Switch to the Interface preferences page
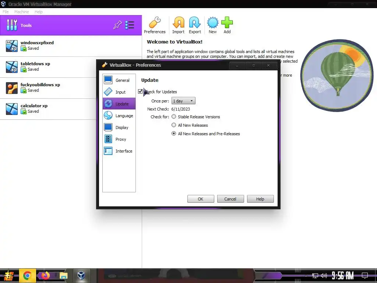The width and height of the screenshot is (377, 283). tap(119, 151)
